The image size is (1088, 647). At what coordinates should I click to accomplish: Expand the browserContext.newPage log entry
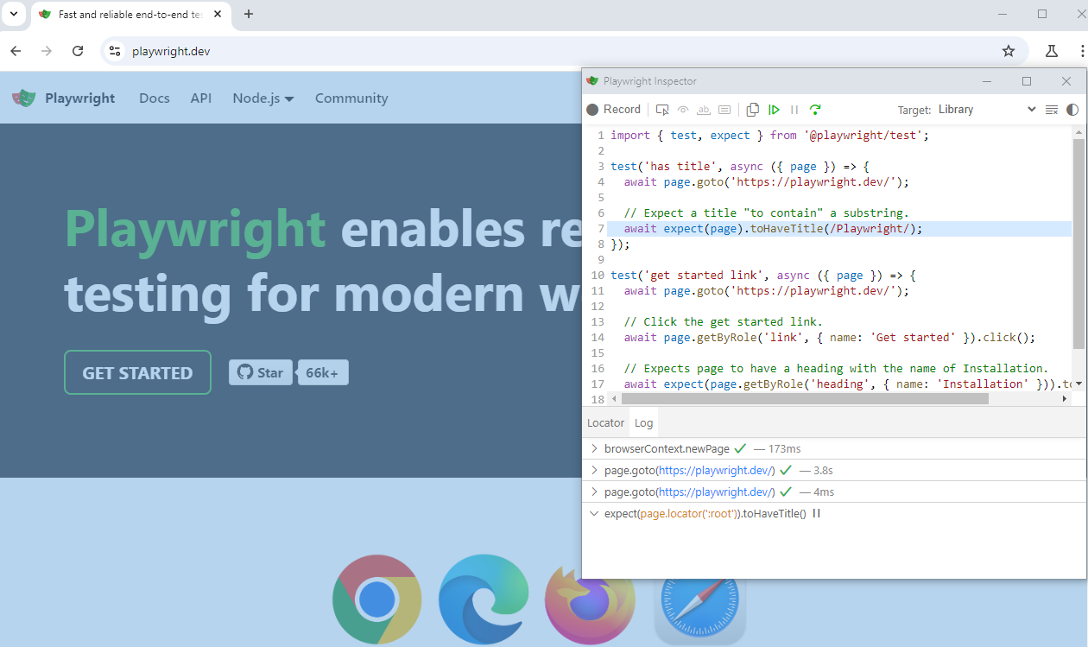tap(593, 449)
